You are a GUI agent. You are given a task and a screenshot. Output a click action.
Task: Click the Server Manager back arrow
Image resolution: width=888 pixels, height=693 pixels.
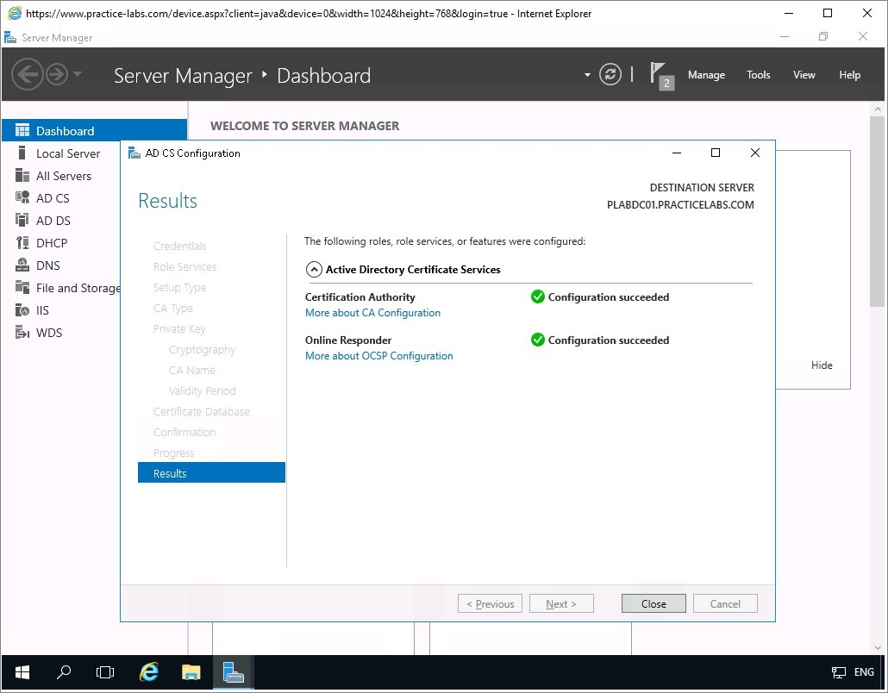pyautogui.click(x=28, y=74)
